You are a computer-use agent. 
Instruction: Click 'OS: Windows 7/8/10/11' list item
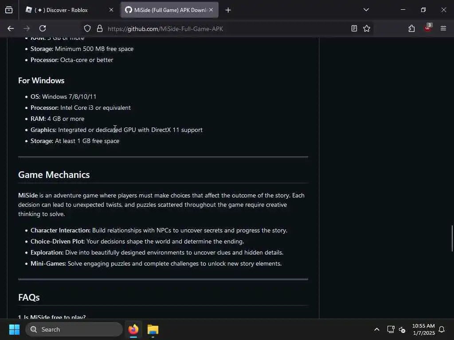pos(63,97)
